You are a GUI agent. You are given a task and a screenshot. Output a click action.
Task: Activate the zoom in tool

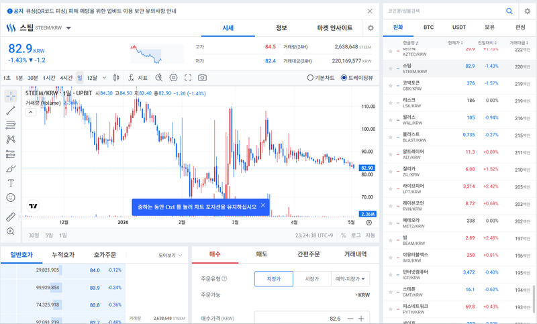pos(11,231)
